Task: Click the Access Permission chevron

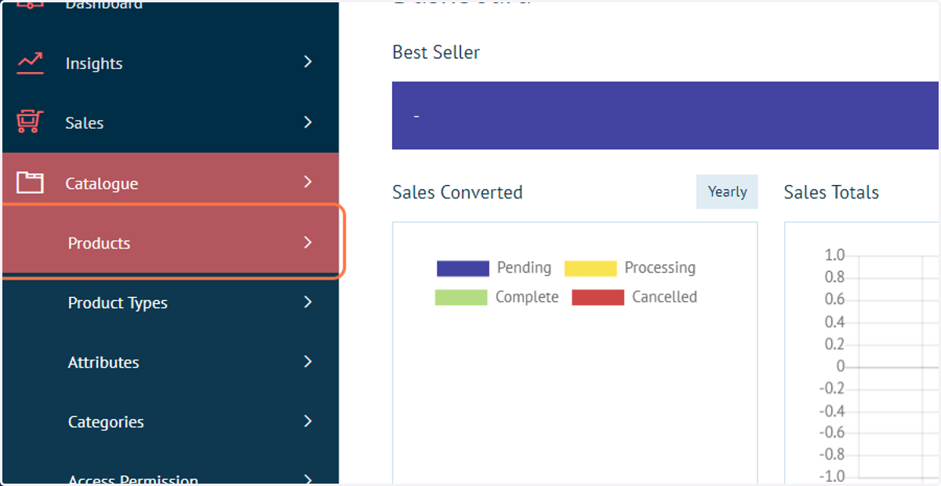Action: [x=308, y=479]
